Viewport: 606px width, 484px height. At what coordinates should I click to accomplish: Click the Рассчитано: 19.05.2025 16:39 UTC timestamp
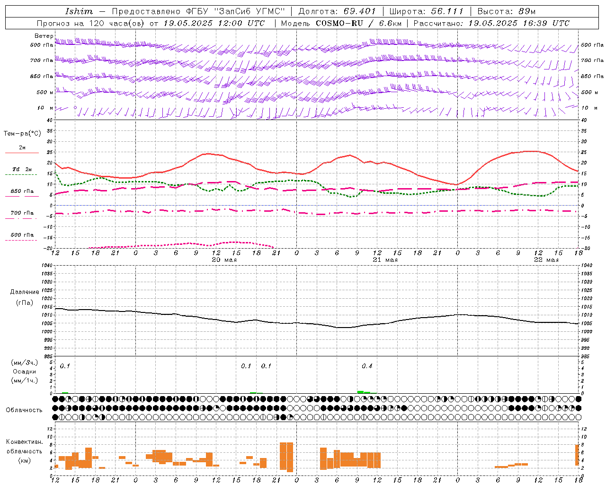point(491,23)
